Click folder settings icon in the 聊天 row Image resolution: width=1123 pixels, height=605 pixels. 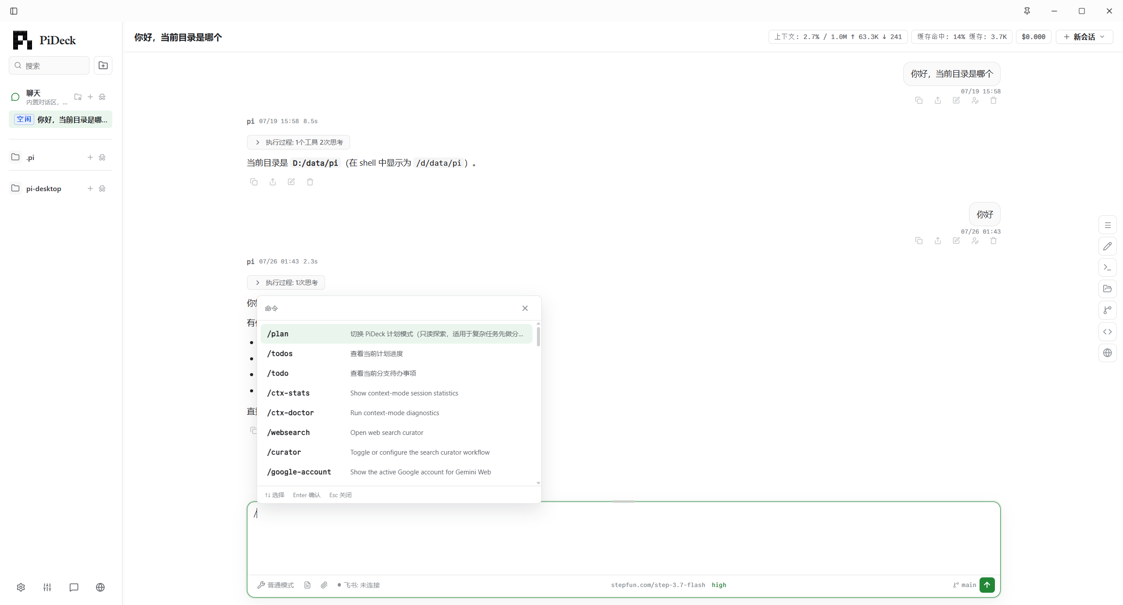[x=78, y=97]
